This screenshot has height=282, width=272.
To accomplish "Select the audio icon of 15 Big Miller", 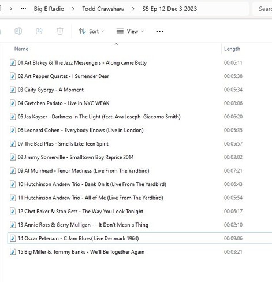I will [13, 251].
